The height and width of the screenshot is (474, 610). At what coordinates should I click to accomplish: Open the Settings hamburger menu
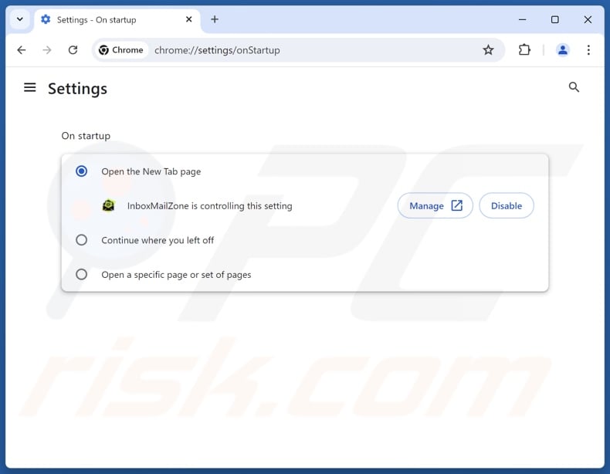click(30, 87)
